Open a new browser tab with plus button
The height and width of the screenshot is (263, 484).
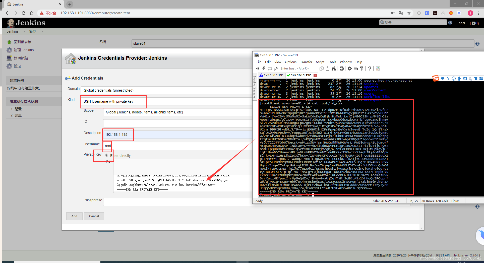[x=70, y=4]
